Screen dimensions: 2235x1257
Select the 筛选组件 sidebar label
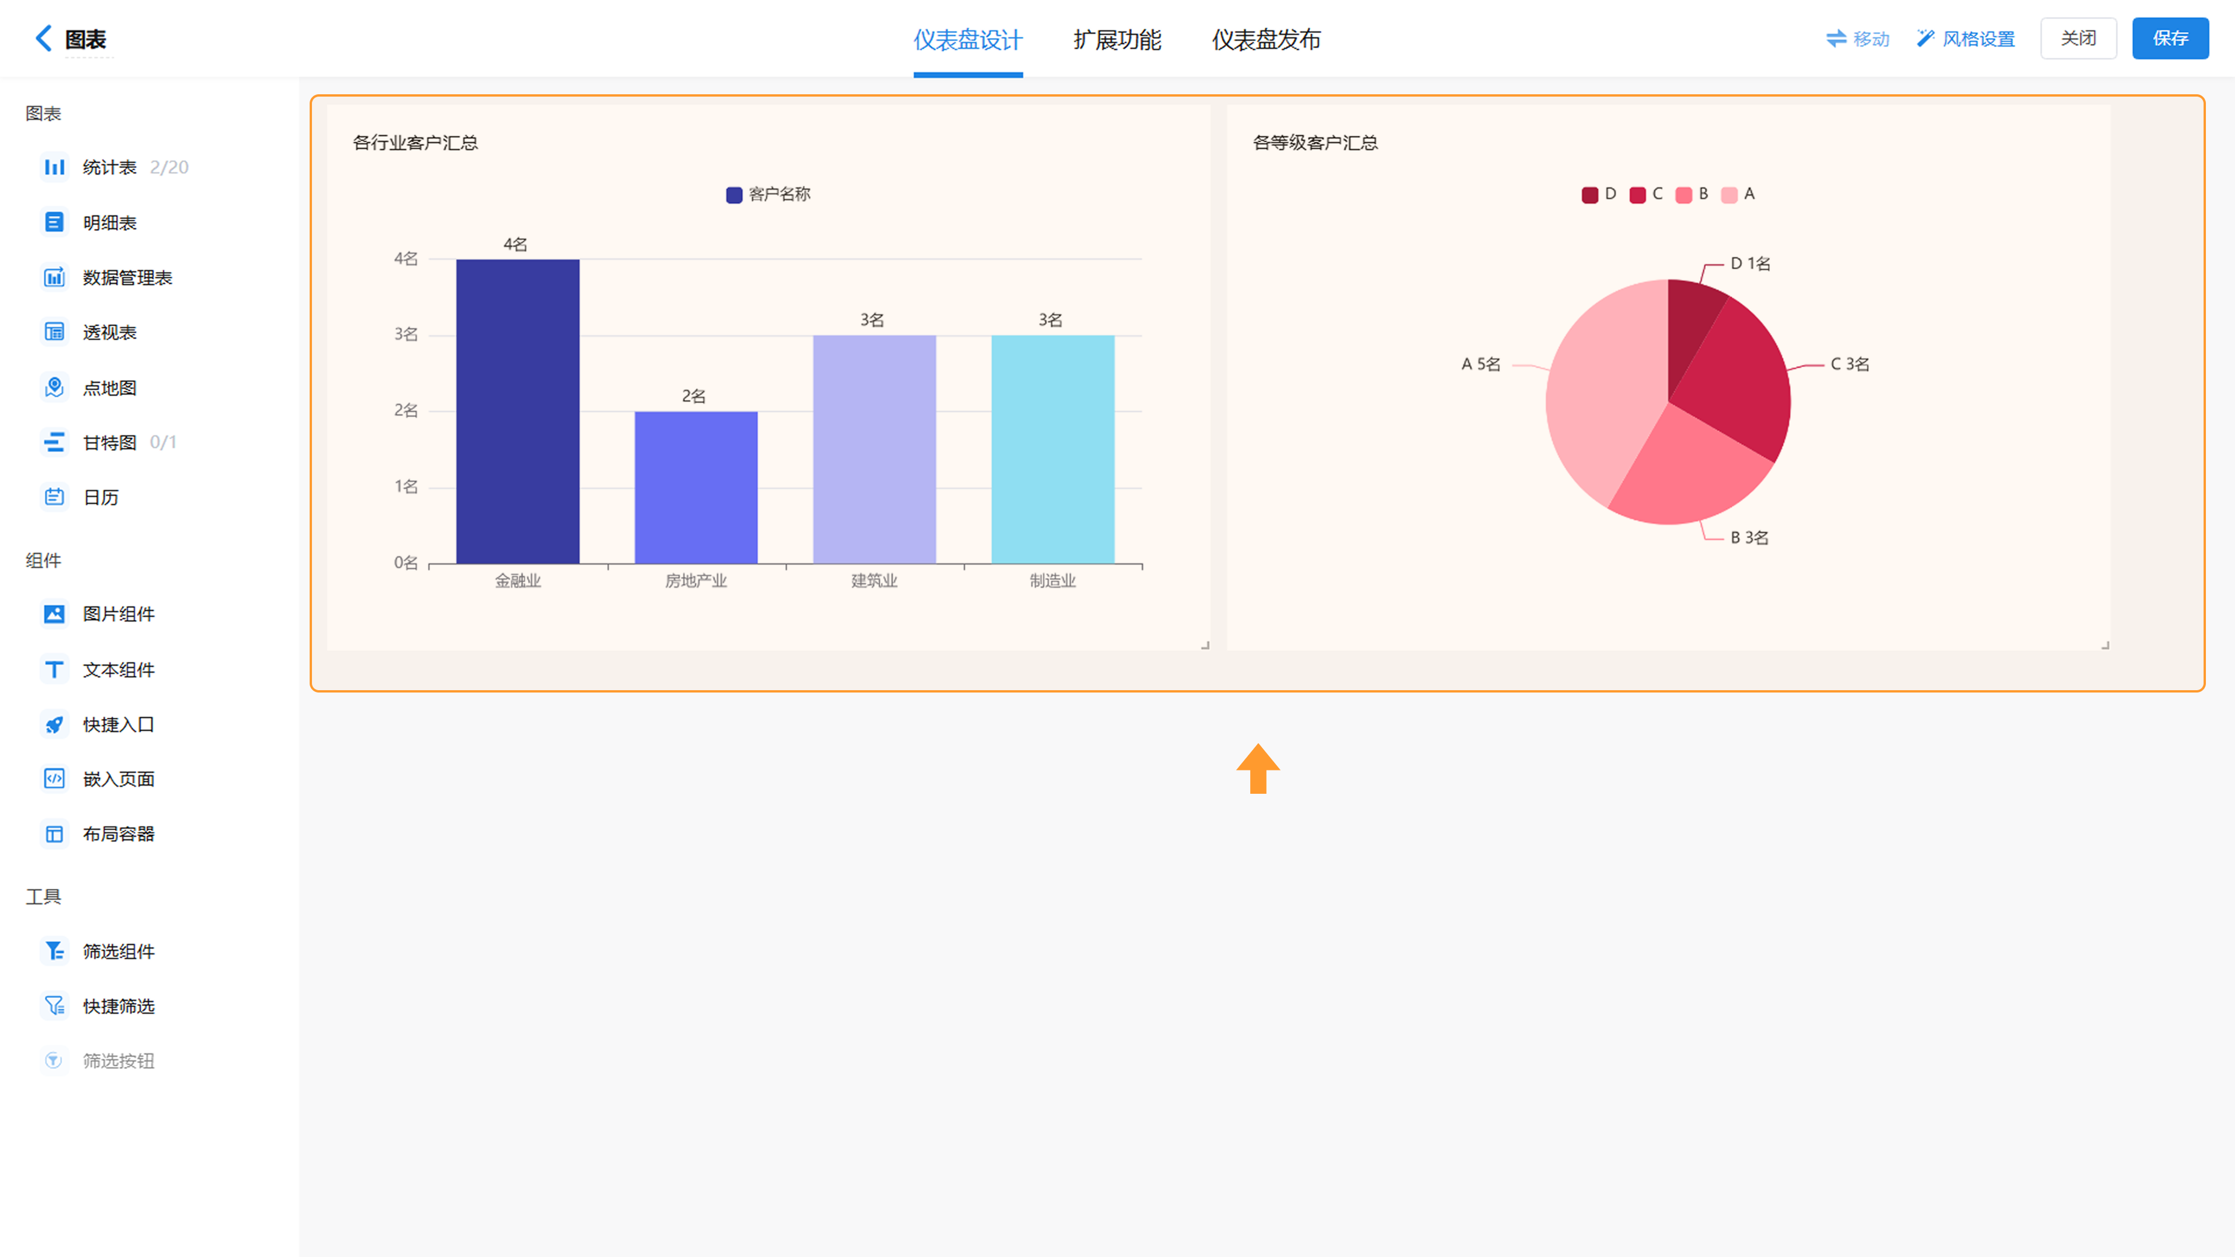pyautogui.click(x=119, y=951)
